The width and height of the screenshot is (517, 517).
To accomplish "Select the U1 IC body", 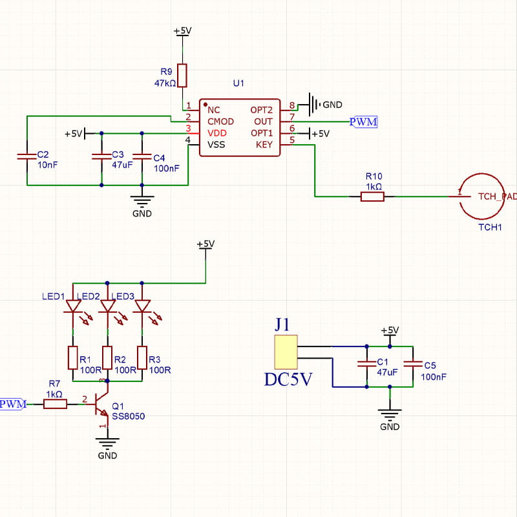I will (240, 127).
